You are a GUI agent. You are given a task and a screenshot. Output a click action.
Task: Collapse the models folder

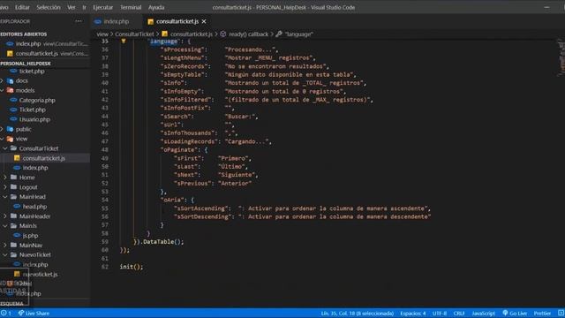[x=25, y=90]
